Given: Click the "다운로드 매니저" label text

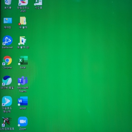Looking at the screenshot, I should tap(7, 110).
